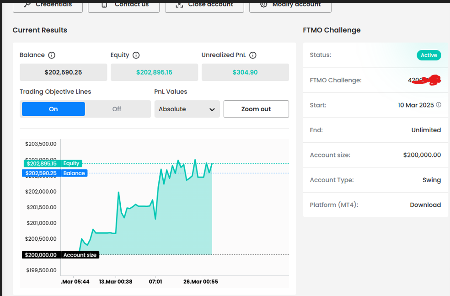
Task: Click the info icon beside Start date
Action: [439, 105]
